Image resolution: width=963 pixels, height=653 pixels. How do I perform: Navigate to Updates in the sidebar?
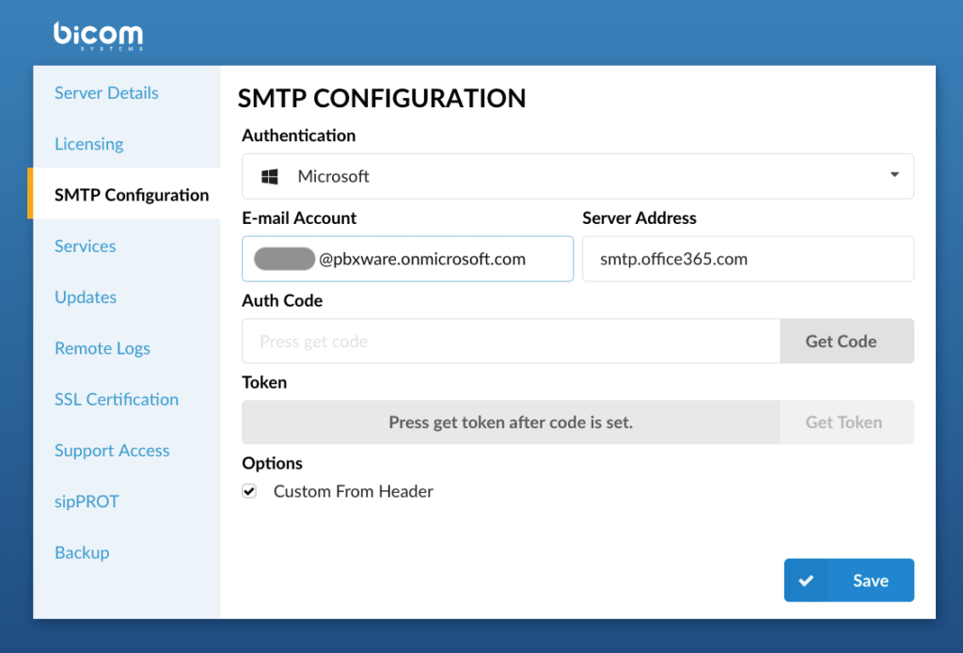coord(86,296)
